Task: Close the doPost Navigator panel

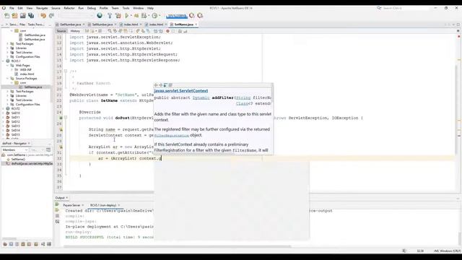Action: point(29,143)
